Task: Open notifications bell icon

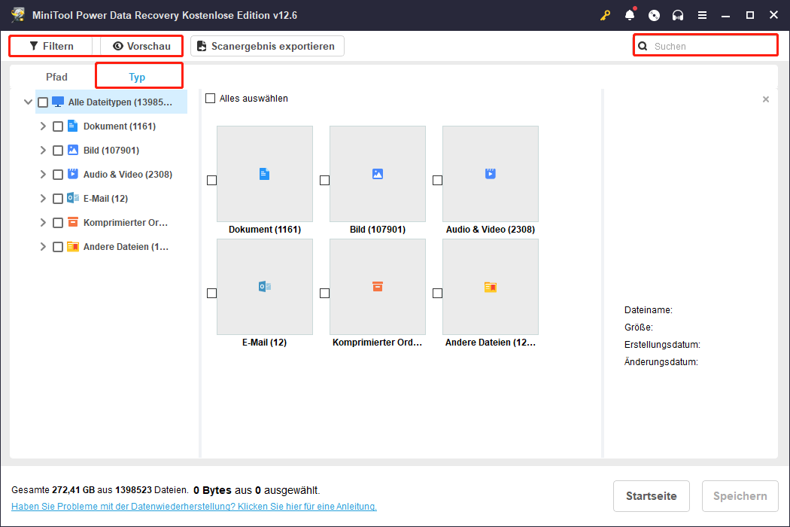Action: pyautogui.click(x=630, y=15)
